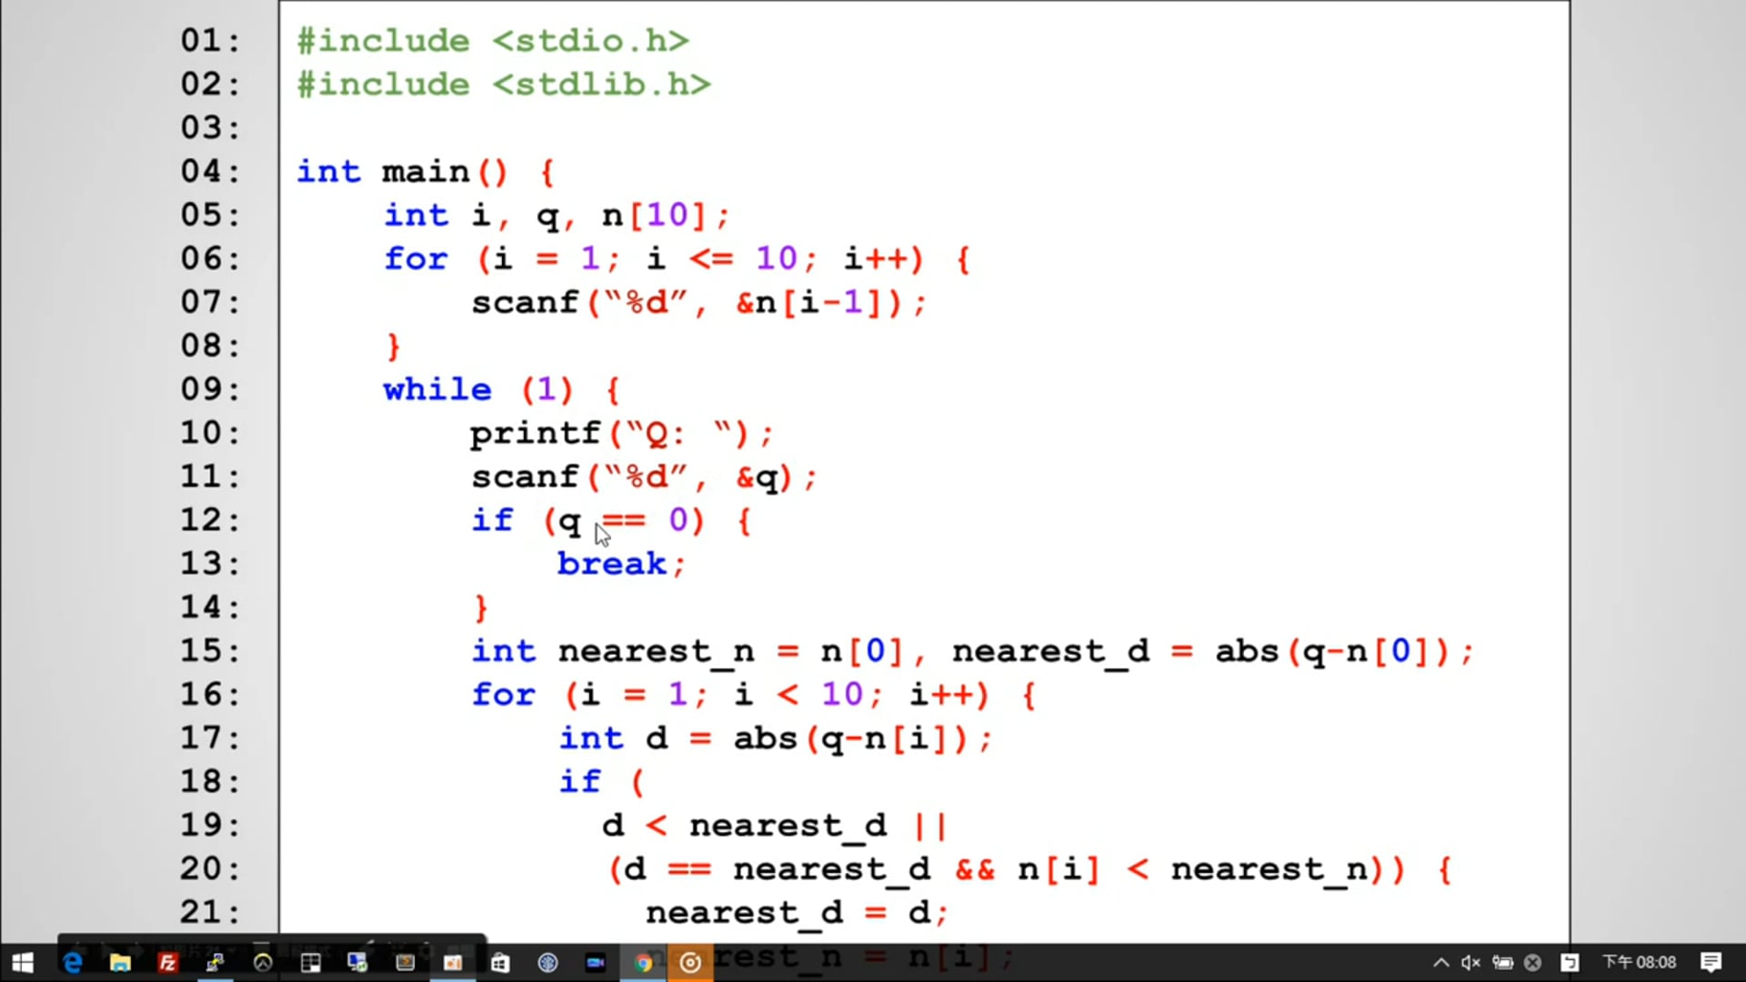1746x982 pixels.
Task: Open the Start menu
Action: [x=22, y=962]
